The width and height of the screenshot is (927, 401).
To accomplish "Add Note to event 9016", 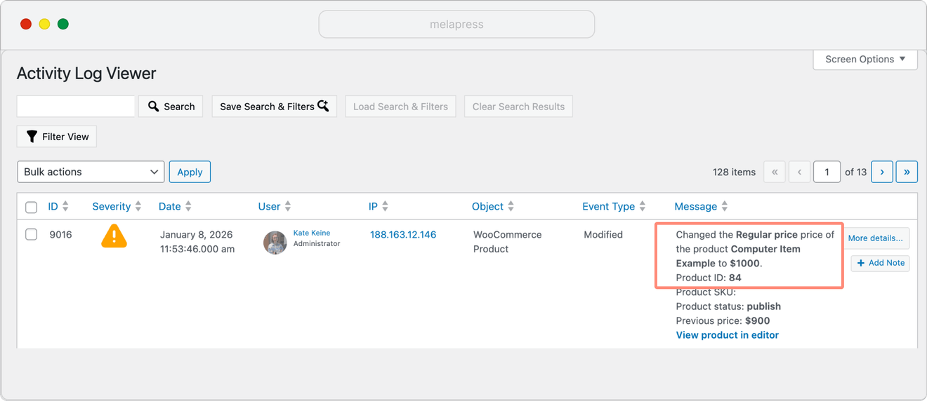I will pyautogui.click(x=881, y=263).
